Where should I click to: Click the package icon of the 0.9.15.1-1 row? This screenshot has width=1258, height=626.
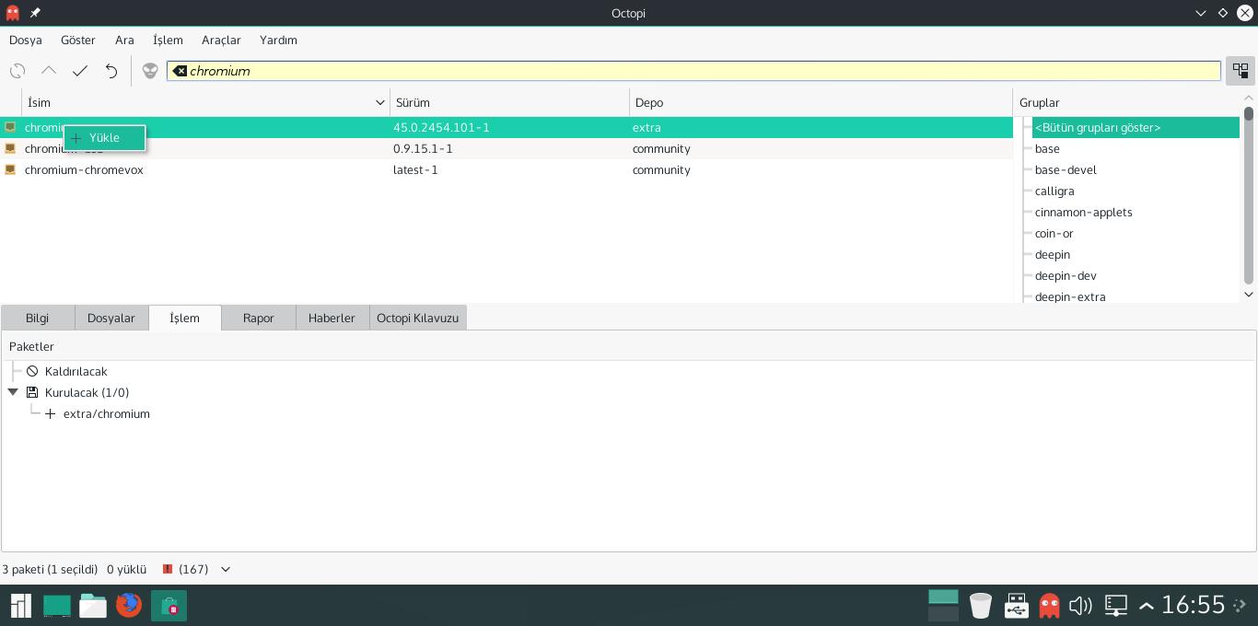coord(10,148)
